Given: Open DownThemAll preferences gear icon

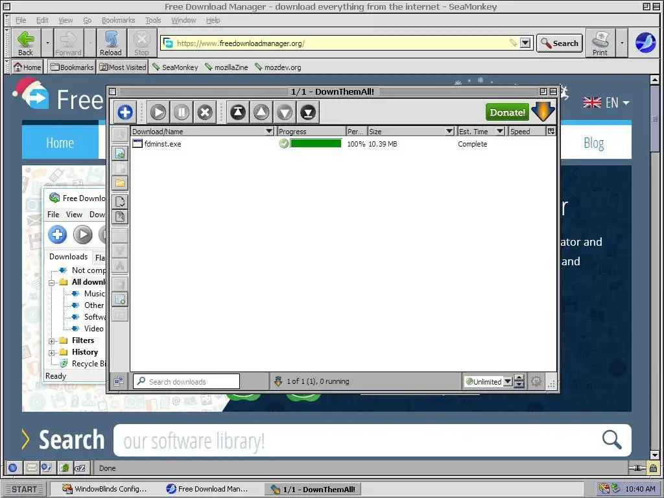Looking at the screenshot, I should click(x=536, y=381).
